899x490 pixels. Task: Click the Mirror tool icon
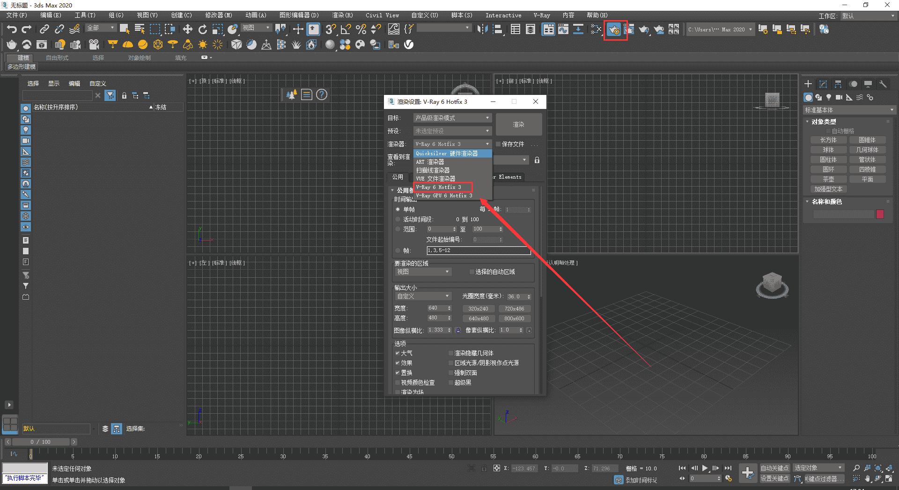(x=482, y=29)
